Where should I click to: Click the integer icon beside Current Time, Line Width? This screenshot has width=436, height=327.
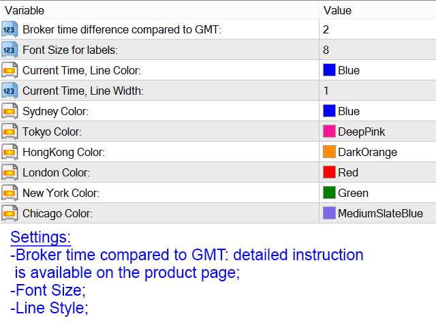click(x=10, y=91)
